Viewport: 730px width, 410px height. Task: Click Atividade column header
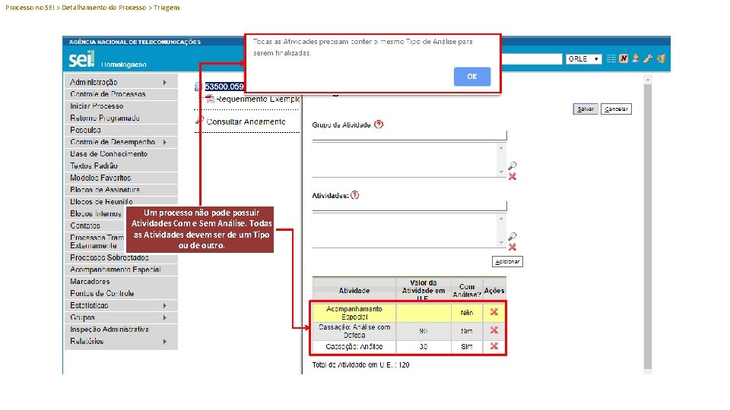coord(354,291)
